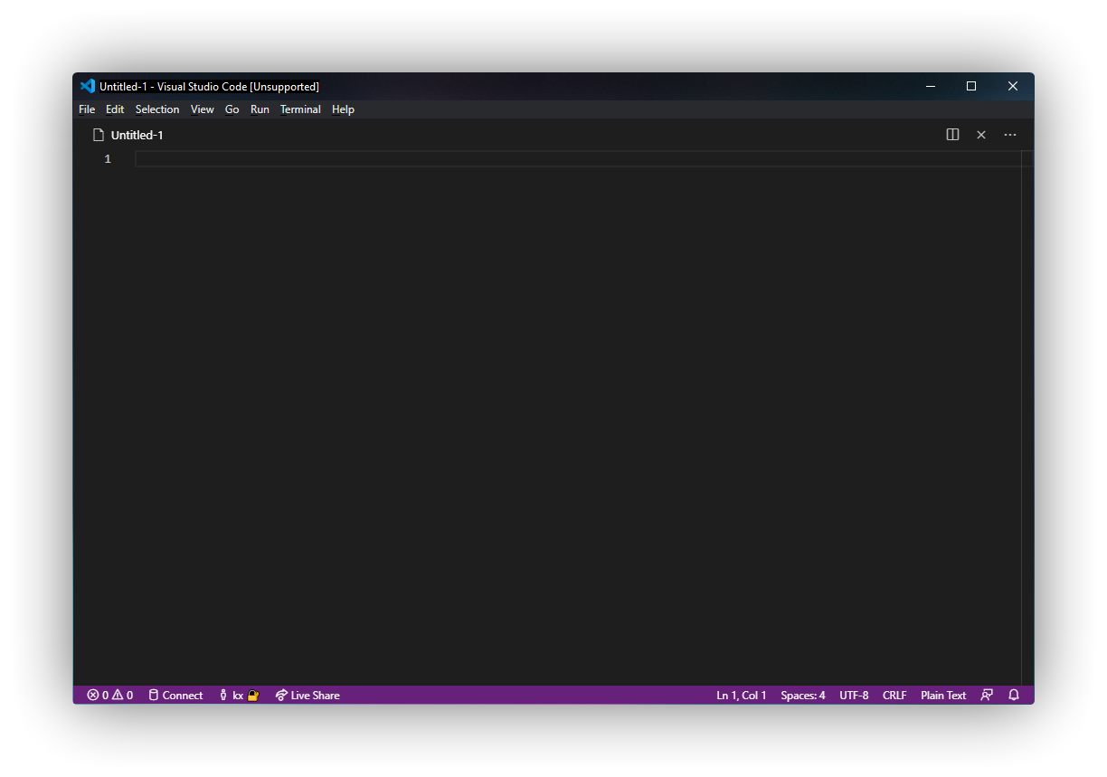Open the Edit menu
1107x777 pixels.
point(115,109)
